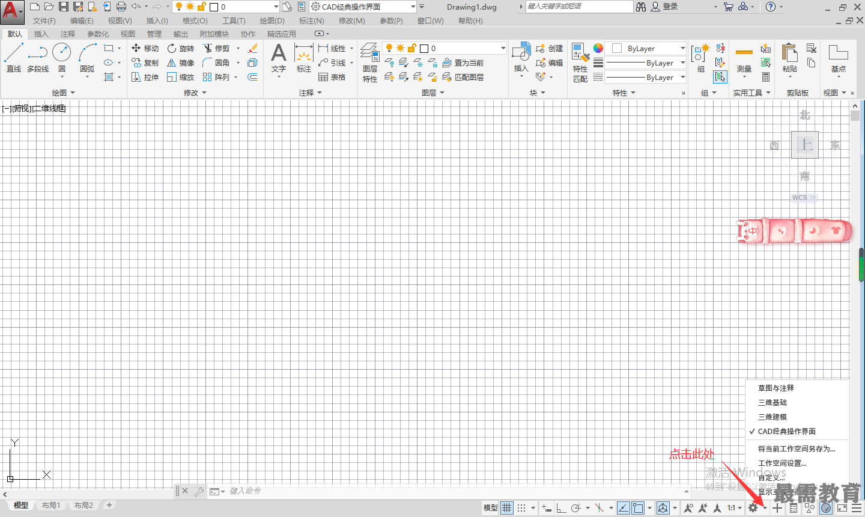Image resolution: width=865 pixels, height=517 pixels.
Task: Open the quick calculator icon in 实用工具
Action: [x=766, y=77]
